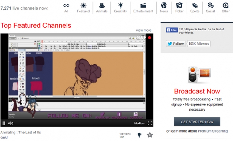Click the Broadcast Now heading
Viewport: 233px width, 141px height.
(x=197, y=91)
